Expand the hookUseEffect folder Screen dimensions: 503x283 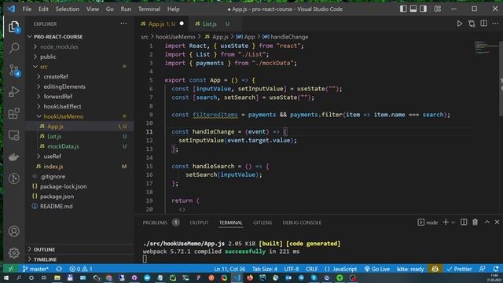pos(62,107)
